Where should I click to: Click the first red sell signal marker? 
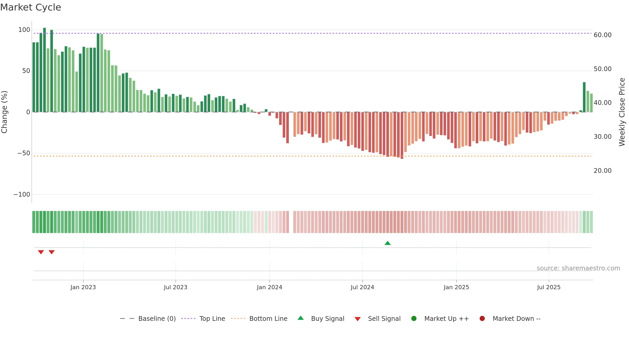coord(41,252)
